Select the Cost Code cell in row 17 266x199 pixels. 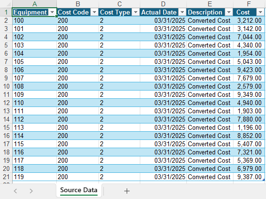tap(78, 144)
